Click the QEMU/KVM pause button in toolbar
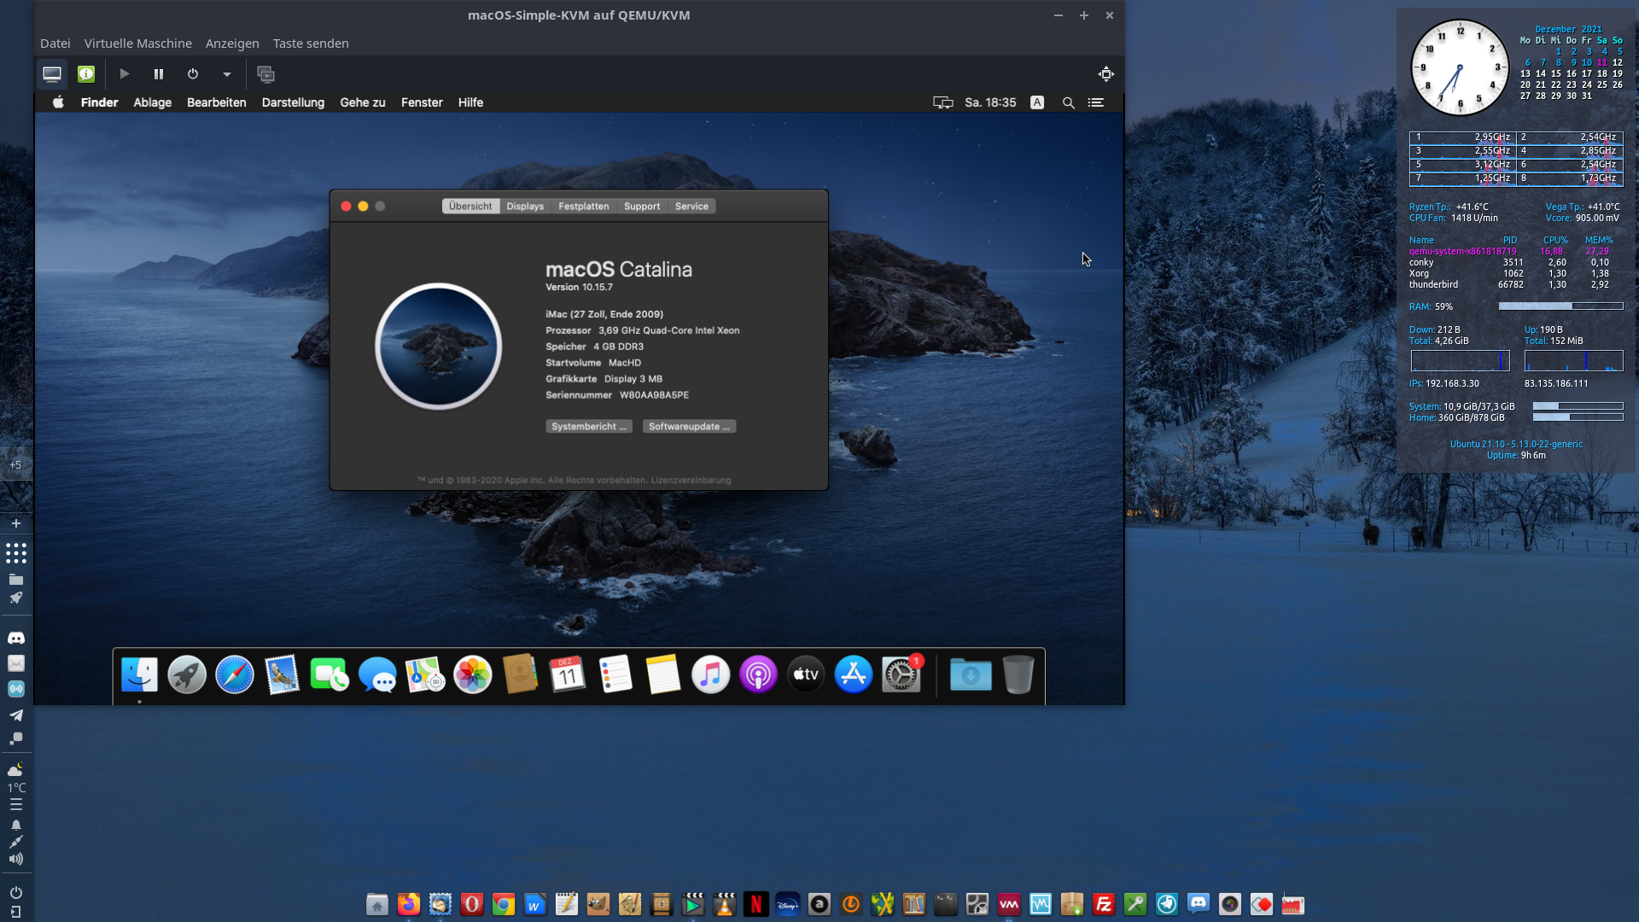 [159, 73]
